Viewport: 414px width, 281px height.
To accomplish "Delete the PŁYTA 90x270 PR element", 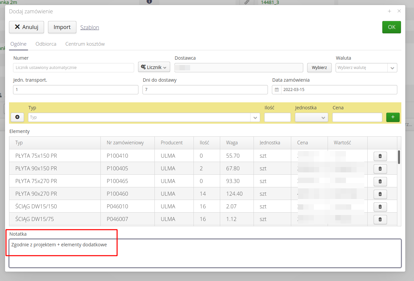I will (380, 194).
